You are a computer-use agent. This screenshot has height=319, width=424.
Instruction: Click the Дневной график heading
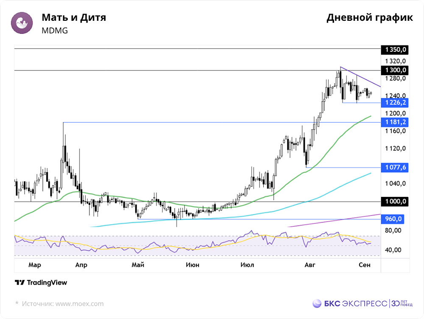tap(370, 17)
